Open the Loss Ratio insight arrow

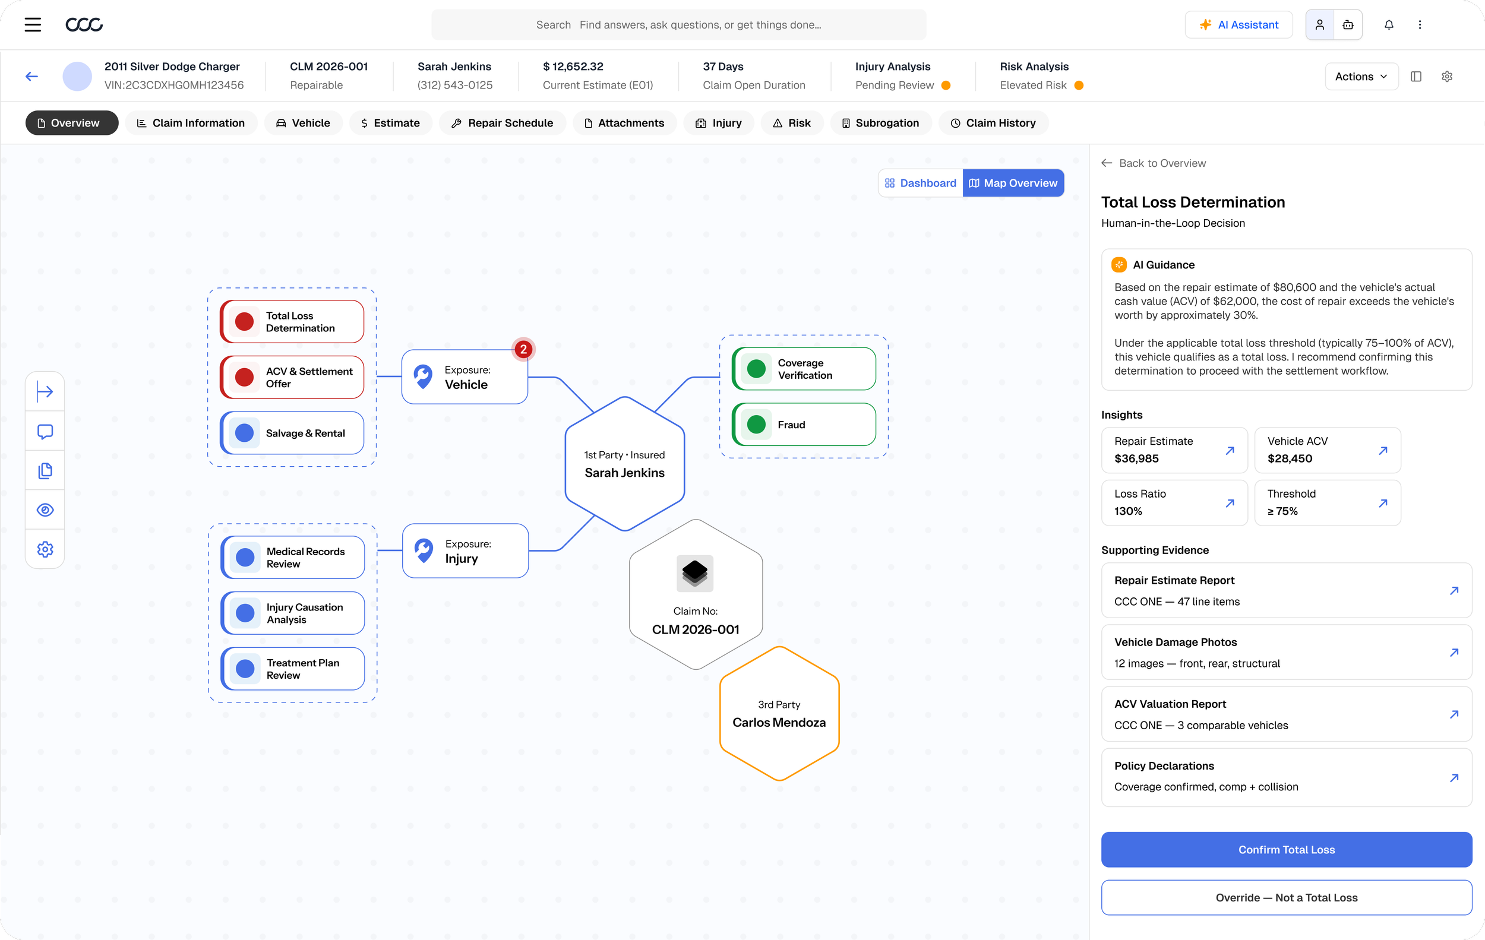coord(1230,503)
